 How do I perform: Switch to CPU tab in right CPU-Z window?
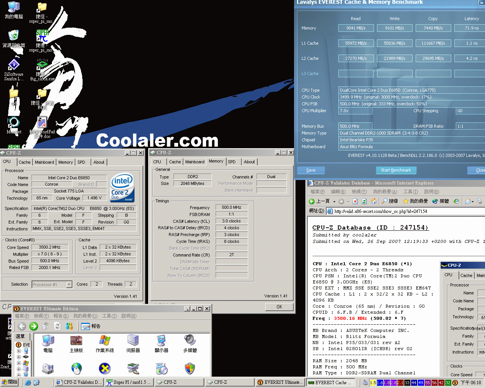(157, 162)
